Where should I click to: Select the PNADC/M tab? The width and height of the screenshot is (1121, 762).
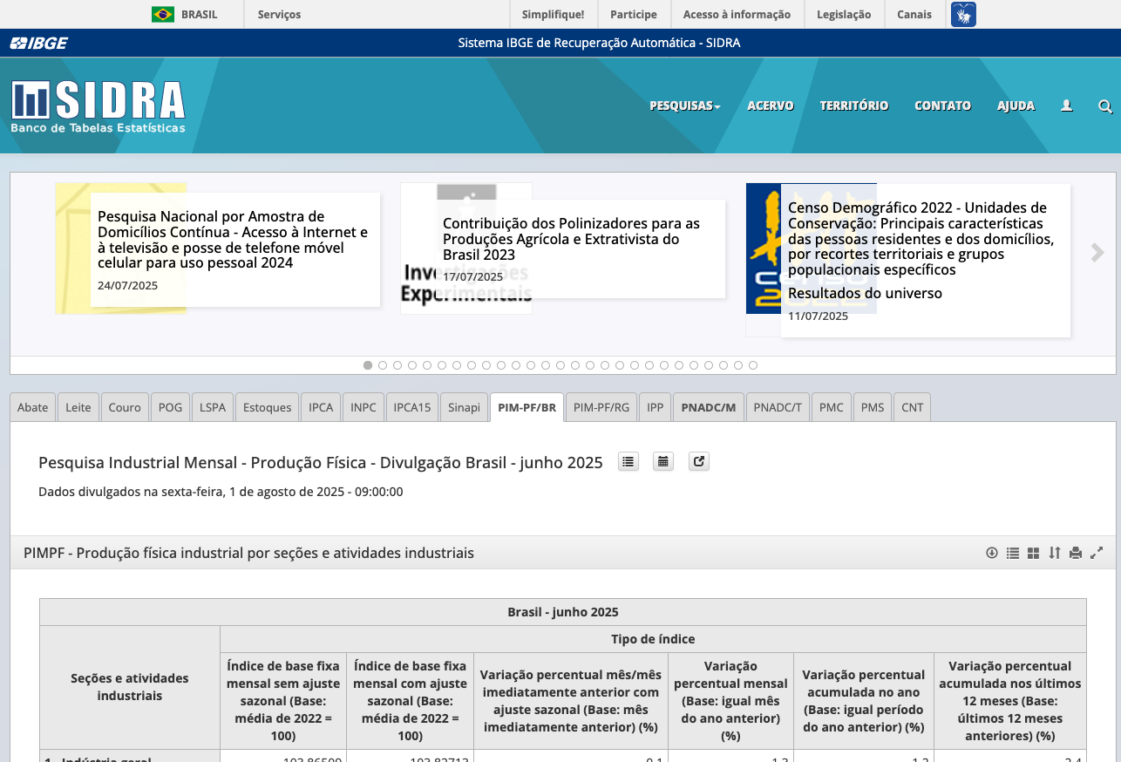[x=708, y=407]
